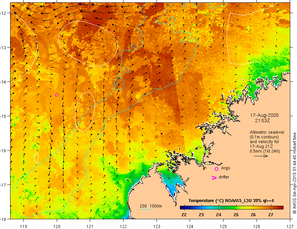Image resolution: width=297 pixels, height=229 pixels.
Task: Click the '0.5m/s (1kt 24h)' label
Action: point(265,151)
